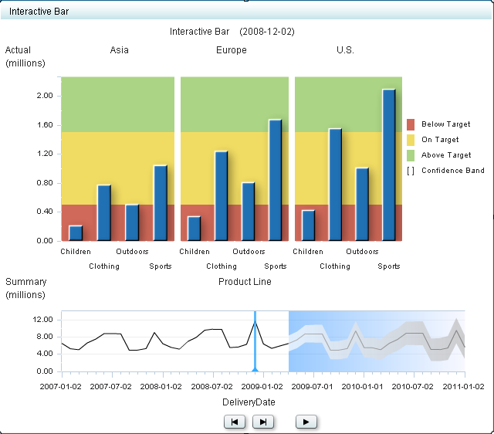Select the U.S. Children bar

[308, 225]
